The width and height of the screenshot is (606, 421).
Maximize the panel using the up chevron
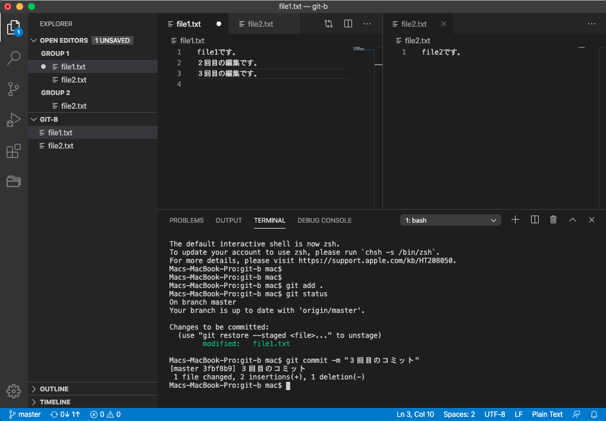click(572, 220)
